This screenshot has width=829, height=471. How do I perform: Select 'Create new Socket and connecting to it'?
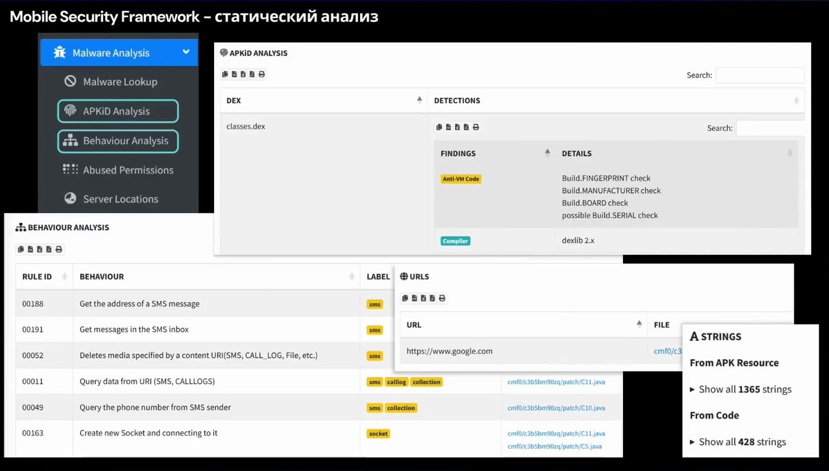click(149, 433)
